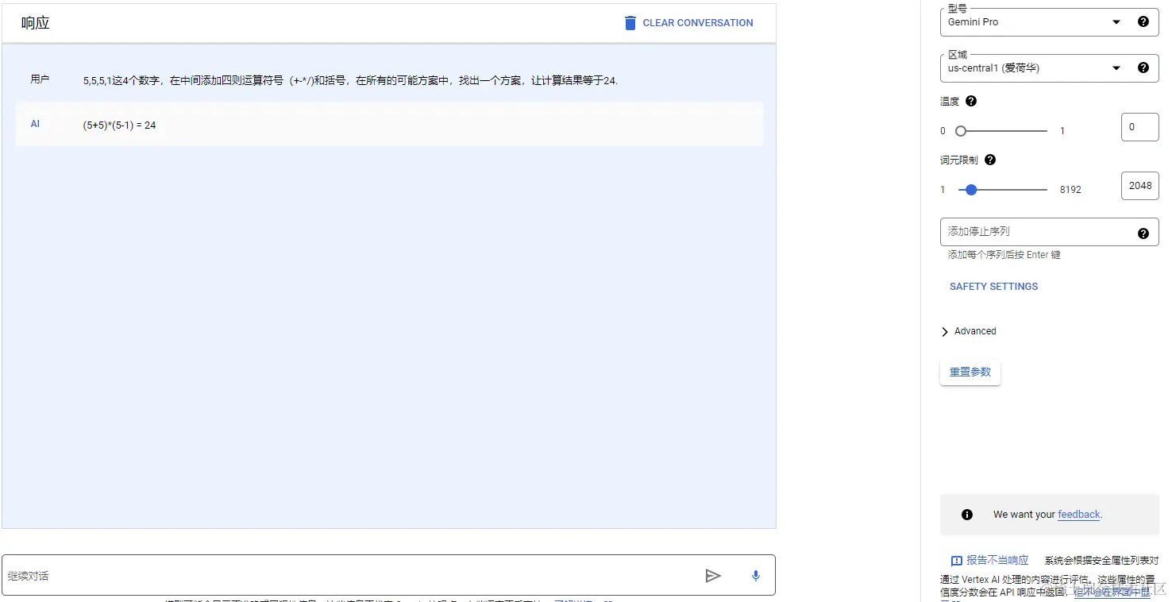
Task: Click CLEAR CONVERSATION
Action: (x=697, y=22)
